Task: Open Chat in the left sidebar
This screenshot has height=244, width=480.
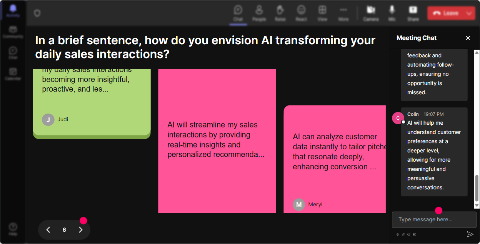Action: [13, 53]
